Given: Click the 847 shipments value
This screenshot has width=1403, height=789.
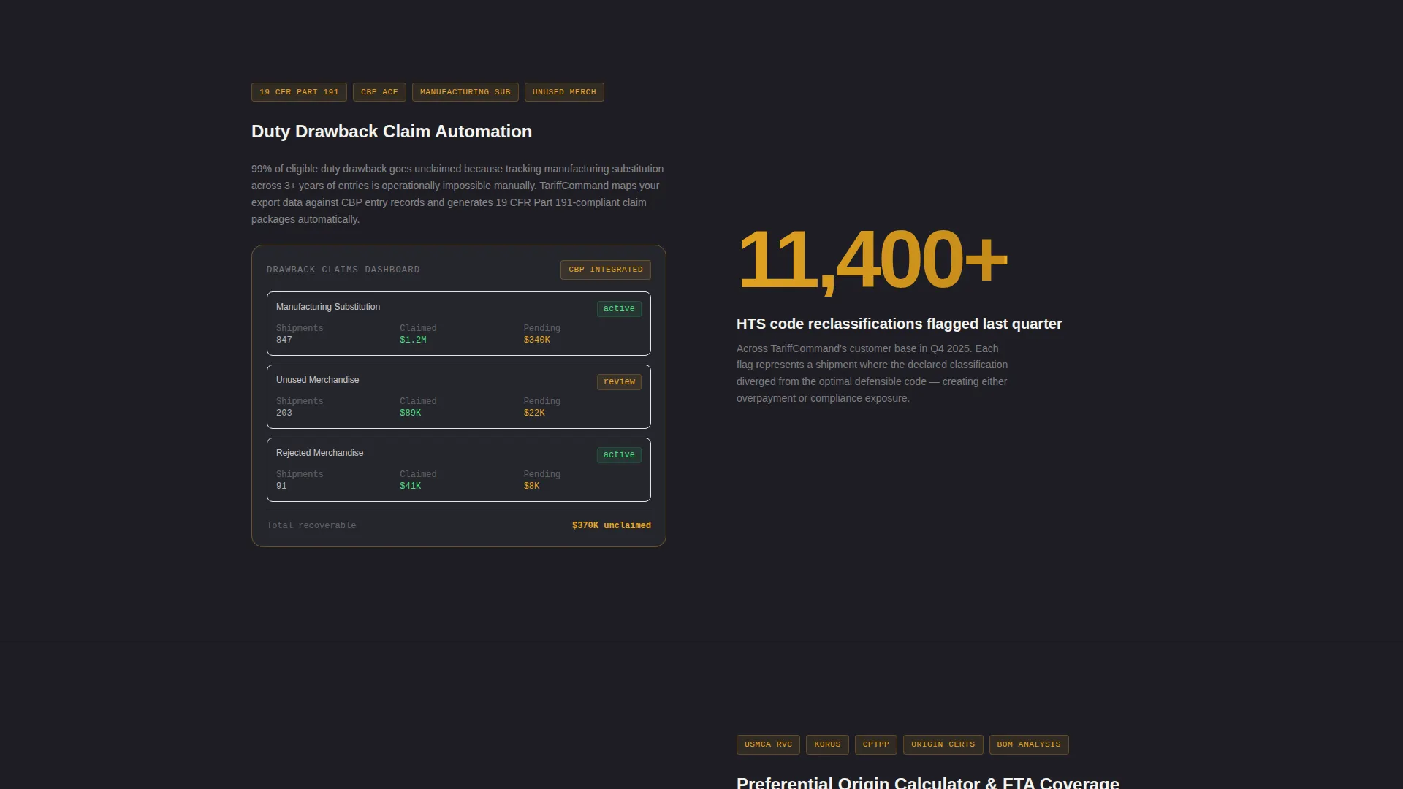Looking at the screenshot, I should click(x=284, y=340).
